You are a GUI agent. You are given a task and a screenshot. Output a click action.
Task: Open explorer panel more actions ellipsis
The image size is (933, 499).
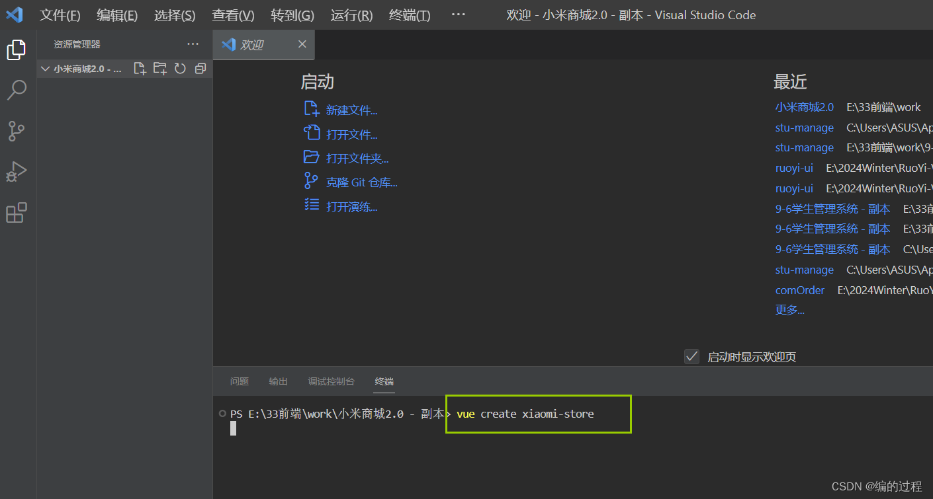click(193, 44)
